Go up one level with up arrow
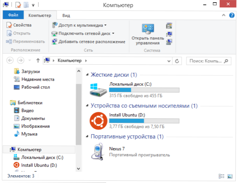Screen dimensions: 238x183 pyautogui.click(x=38, y=61)
